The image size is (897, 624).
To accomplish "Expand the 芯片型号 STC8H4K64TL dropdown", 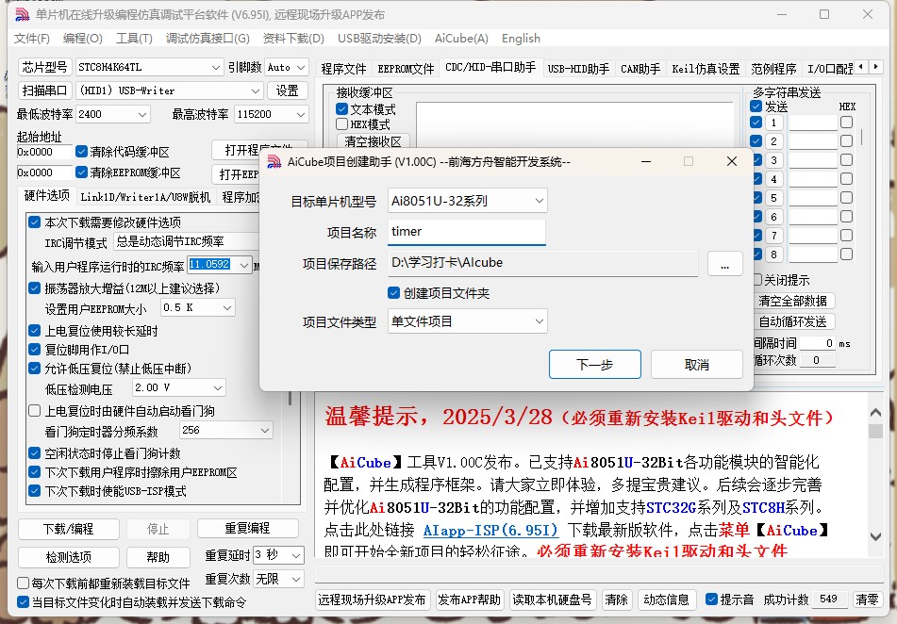I will point(216,68).
